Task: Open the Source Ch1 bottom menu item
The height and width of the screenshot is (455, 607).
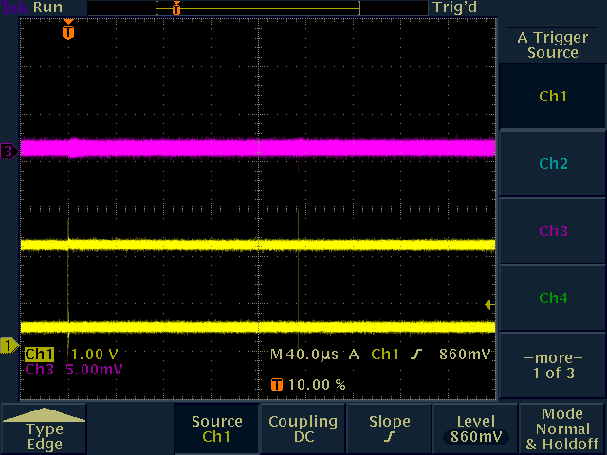Action: (216, 429)
